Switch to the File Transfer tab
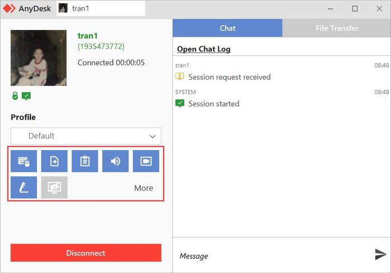The image size is (391, 273). tap(337, 28)
